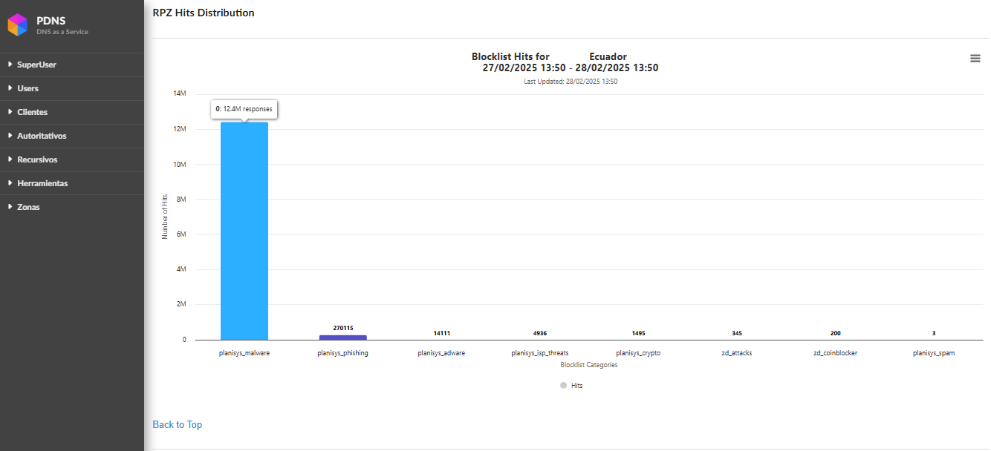Open the Autoritativos menu label
The width and height of the screenshot is (991, 451).
coord(42,136)
